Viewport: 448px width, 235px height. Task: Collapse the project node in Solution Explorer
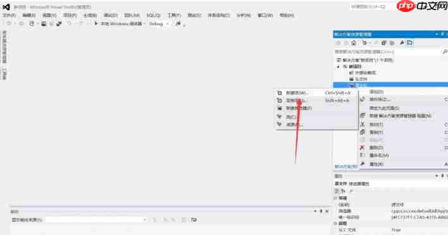coord(339,66)
